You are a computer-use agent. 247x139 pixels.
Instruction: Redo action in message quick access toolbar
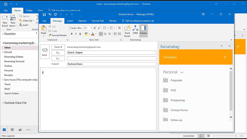55,15
